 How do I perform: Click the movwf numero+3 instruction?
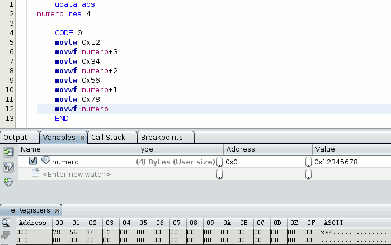[x=86, y=52]
